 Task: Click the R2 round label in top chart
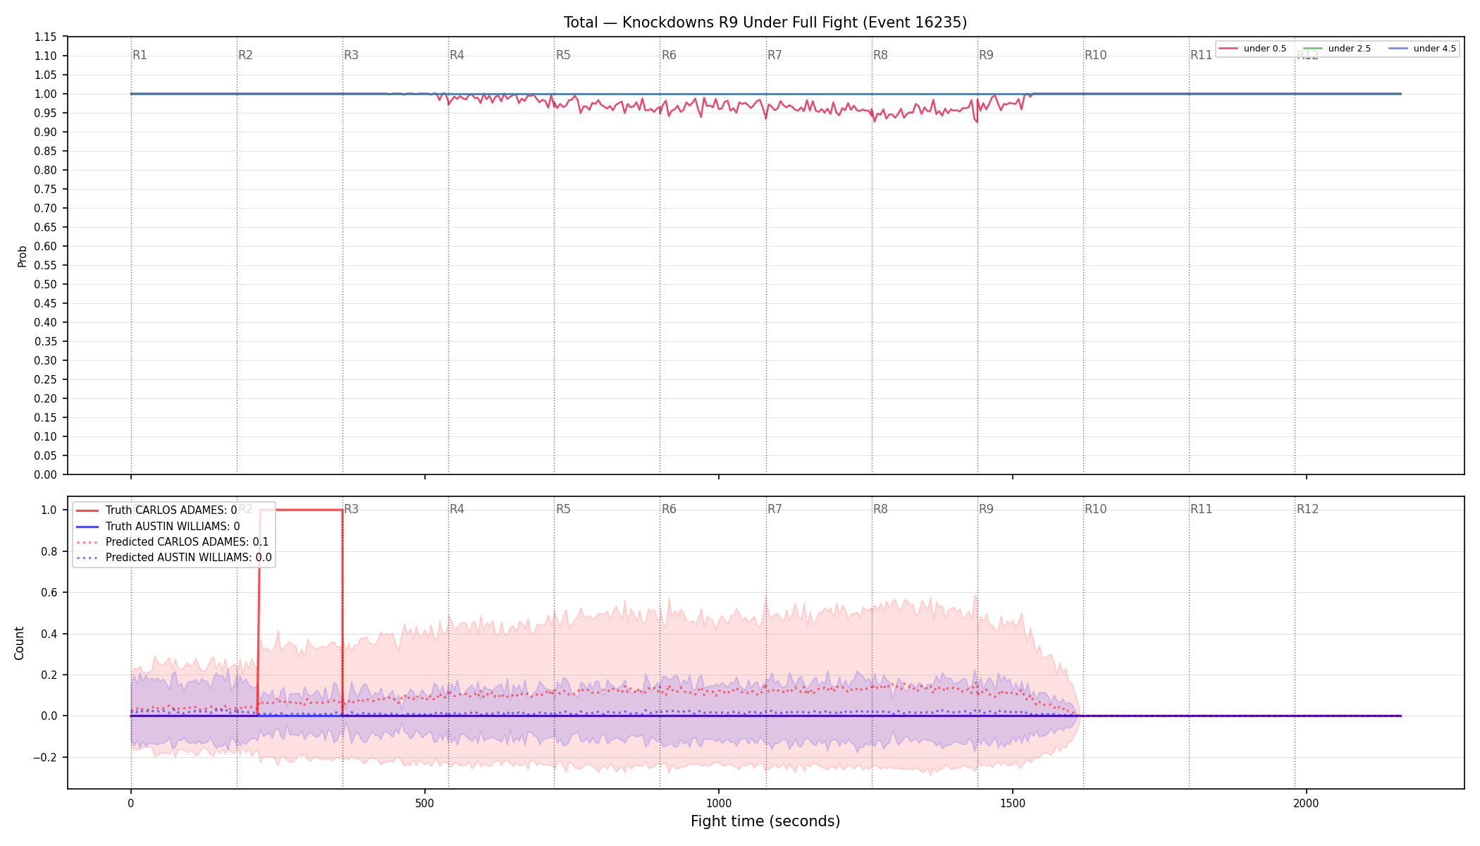point(245,55)
